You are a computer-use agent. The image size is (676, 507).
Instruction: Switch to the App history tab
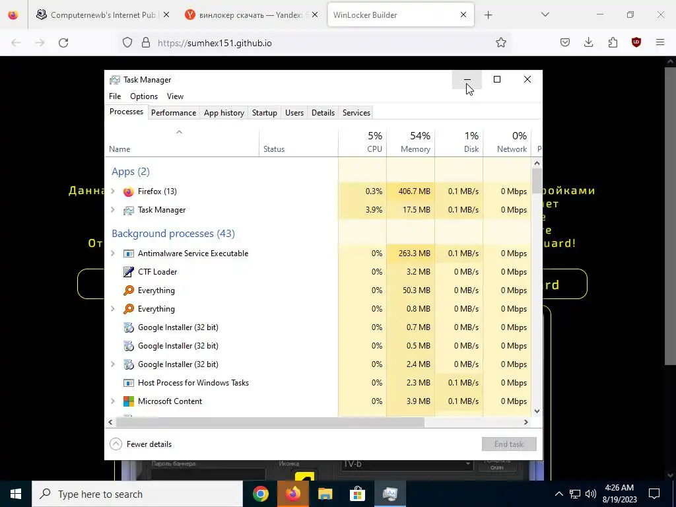pyautogui.click(x=224, y=112)
